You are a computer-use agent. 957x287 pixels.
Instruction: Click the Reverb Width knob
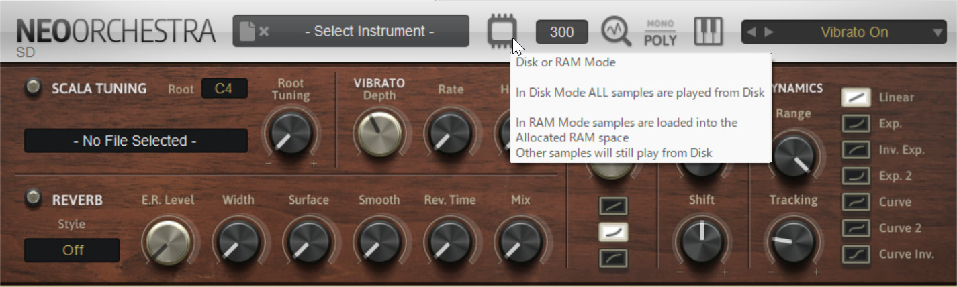coord(237,242)
